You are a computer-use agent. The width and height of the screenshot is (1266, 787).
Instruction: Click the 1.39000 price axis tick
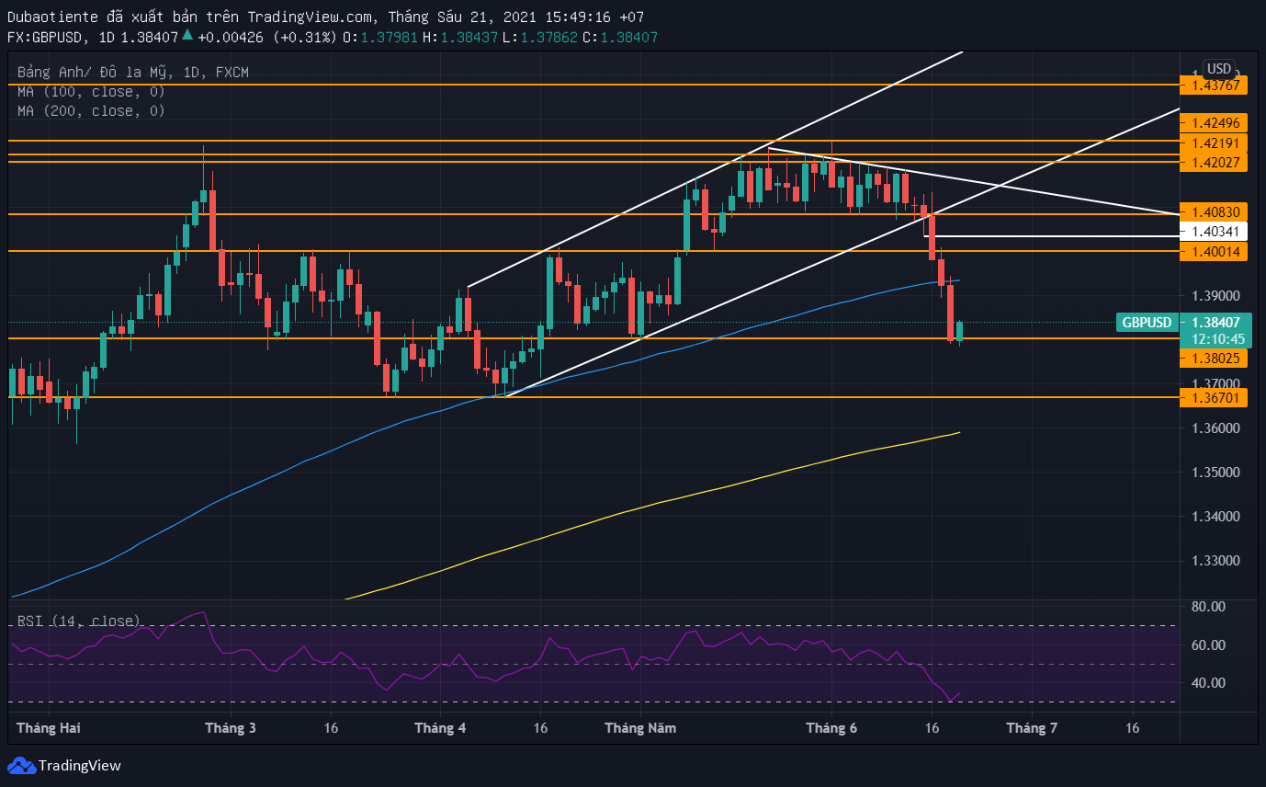(1215, 296)
